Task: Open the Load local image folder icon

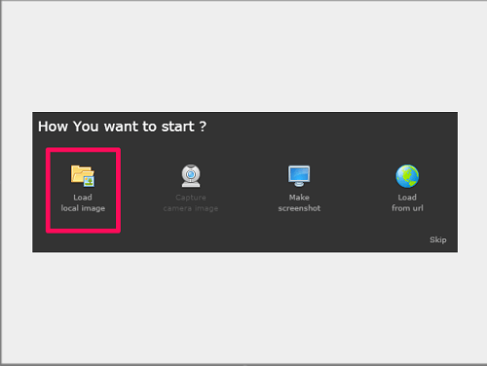Action: coord(83,176)
